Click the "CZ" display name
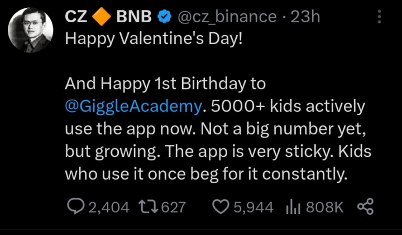Screen dimensions: 402x235 (x=76, y=17)
